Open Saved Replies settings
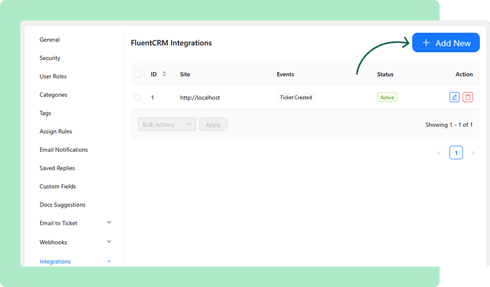The width and height of the screenshot is (490, 287). pos(57,168)
